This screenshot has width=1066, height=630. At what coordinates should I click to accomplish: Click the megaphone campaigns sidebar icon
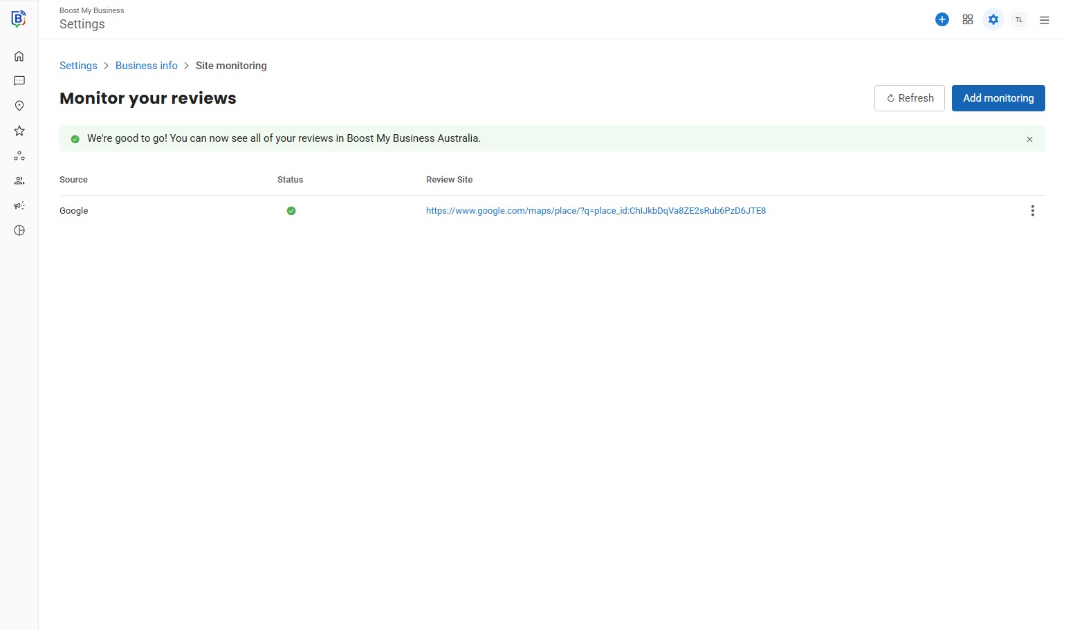19,205
